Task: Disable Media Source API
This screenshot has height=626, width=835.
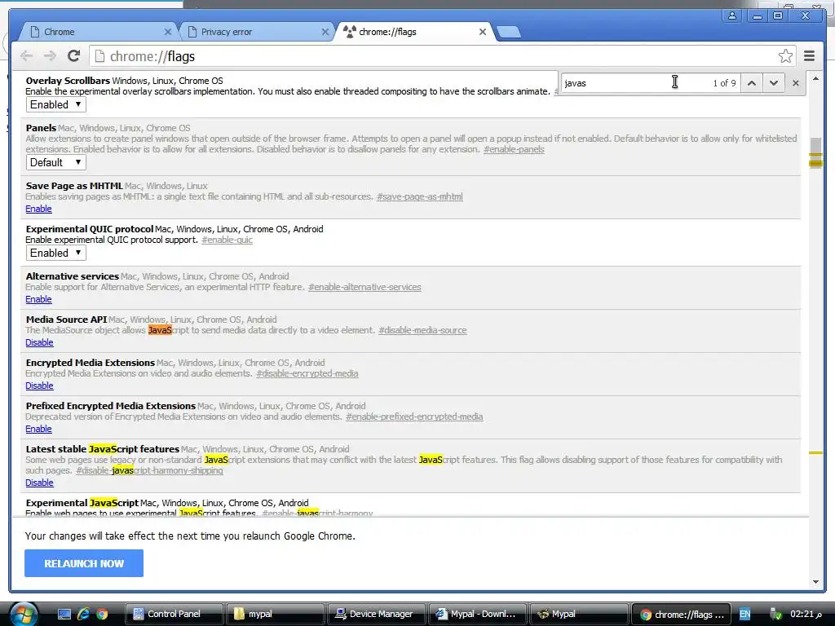Action: pos(39,342)
